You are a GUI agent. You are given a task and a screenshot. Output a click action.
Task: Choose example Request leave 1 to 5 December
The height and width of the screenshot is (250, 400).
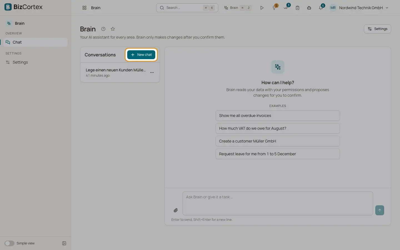click(x=278, y=154)
